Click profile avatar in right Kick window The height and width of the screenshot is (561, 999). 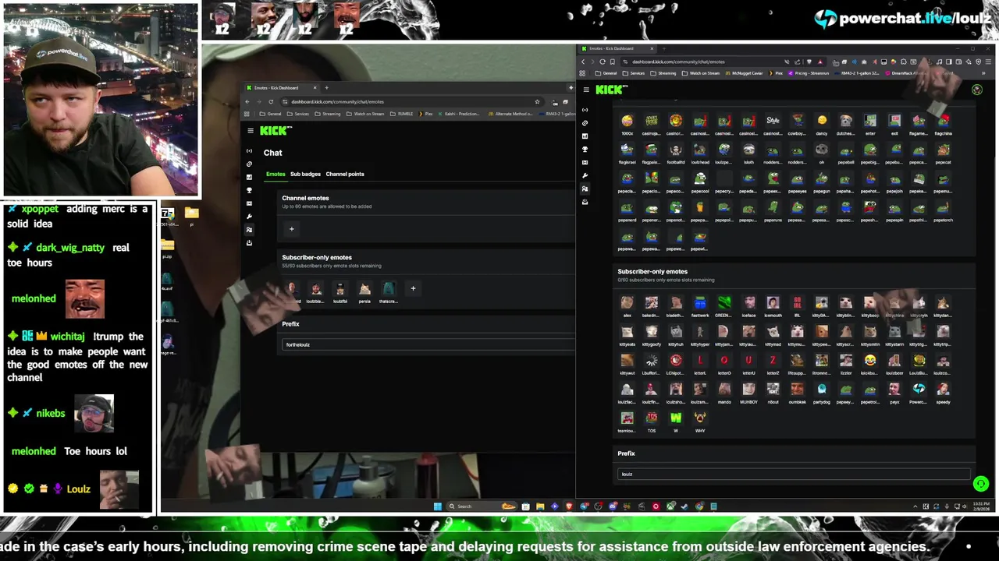(976, 90)
